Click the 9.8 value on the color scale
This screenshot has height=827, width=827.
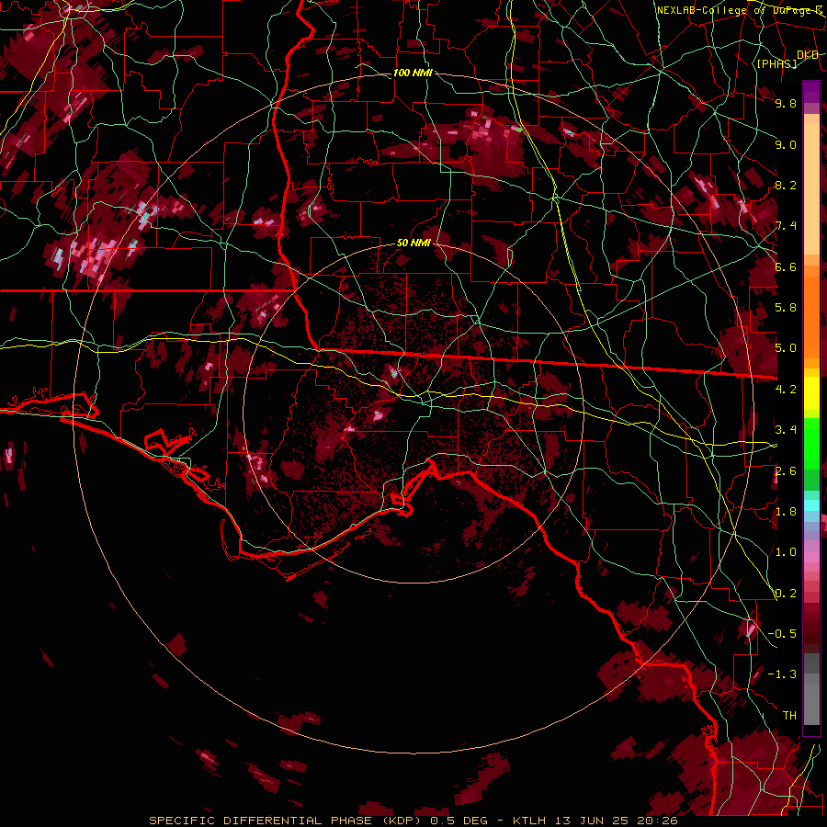(786, 103)
